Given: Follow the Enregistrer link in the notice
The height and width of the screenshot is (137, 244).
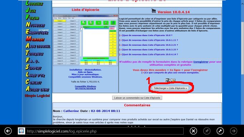Looking at the screenshot, I should 201,62.
